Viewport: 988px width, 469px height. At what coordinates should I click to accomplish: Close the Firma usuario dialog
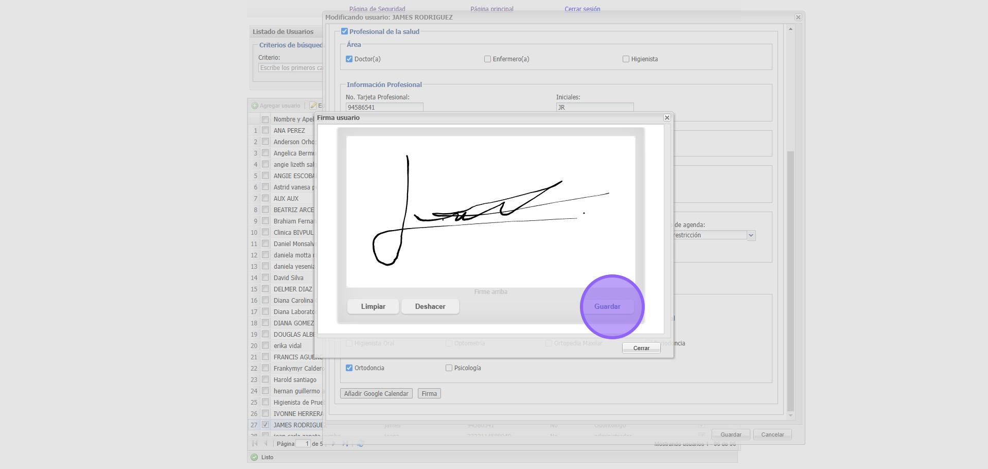(x=667, y=118)
